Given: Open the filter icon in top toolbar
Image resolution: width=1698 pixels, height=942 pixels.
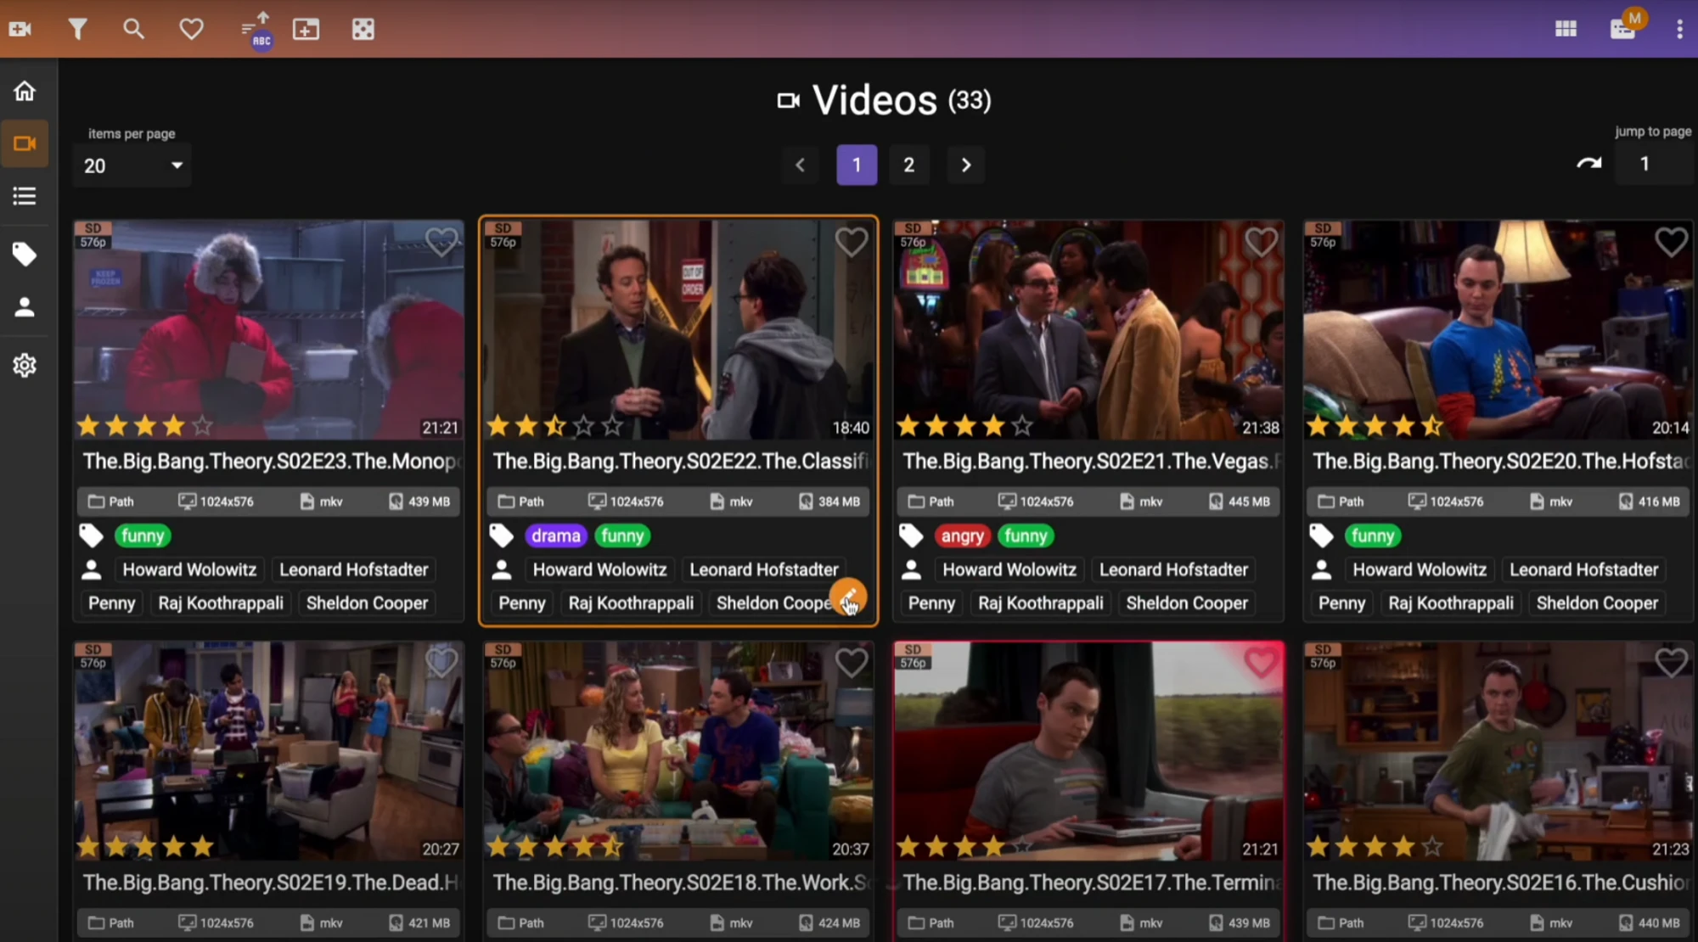Looking at the screenshot, I should click(77, 30).
